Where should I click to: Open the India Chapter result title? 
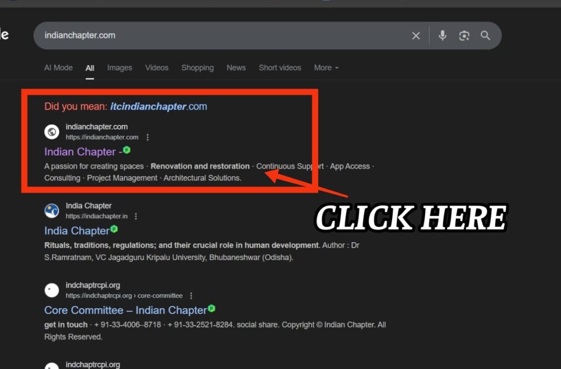click(x=77, y=231)
